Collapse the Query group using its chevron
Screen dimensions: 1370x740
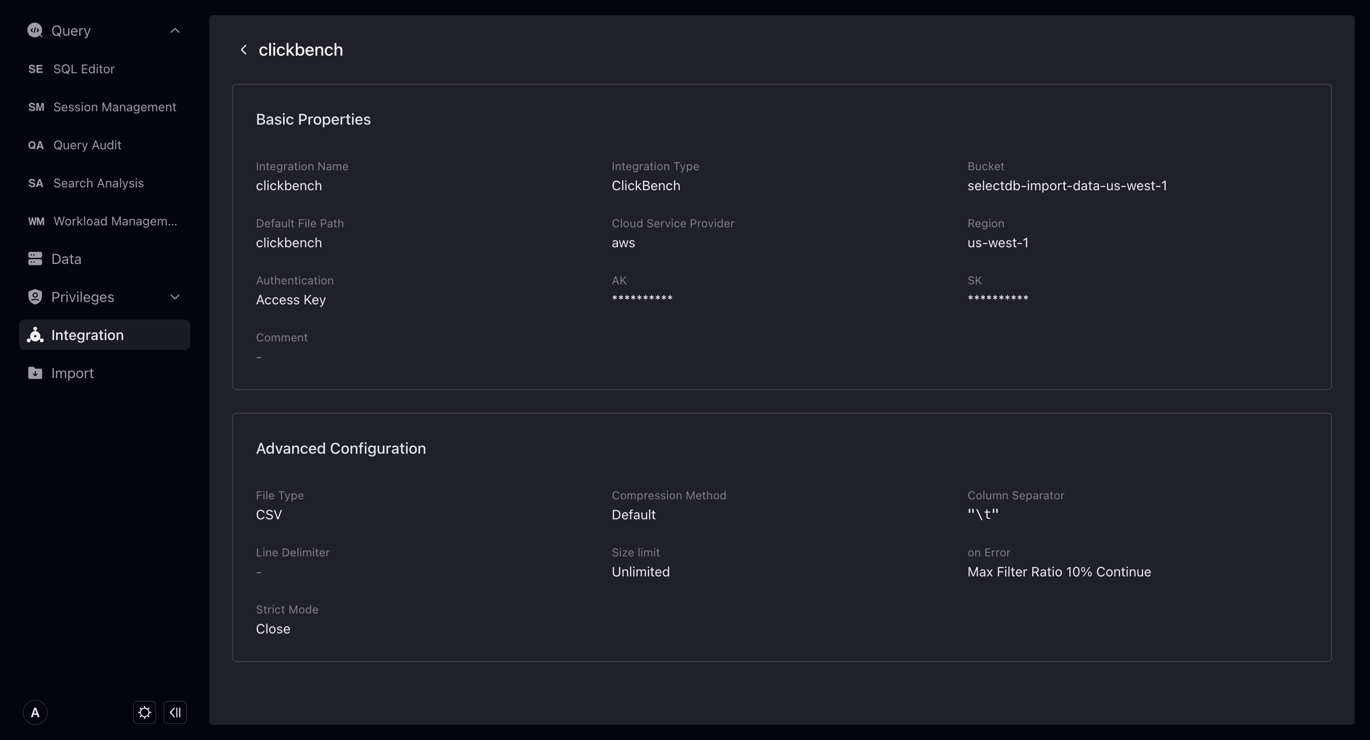pyautogui.click(x=175, y=30)
